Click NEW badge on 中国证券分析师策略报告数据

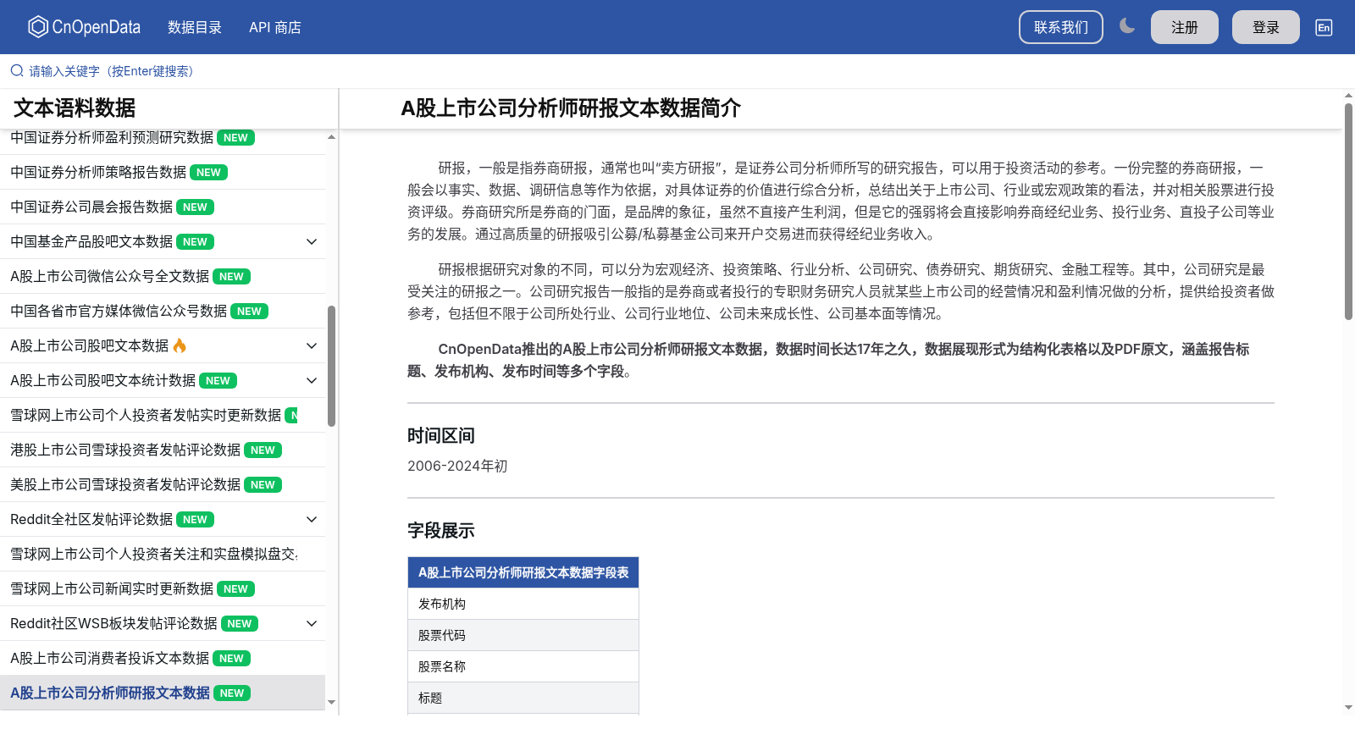click(208, 172)
